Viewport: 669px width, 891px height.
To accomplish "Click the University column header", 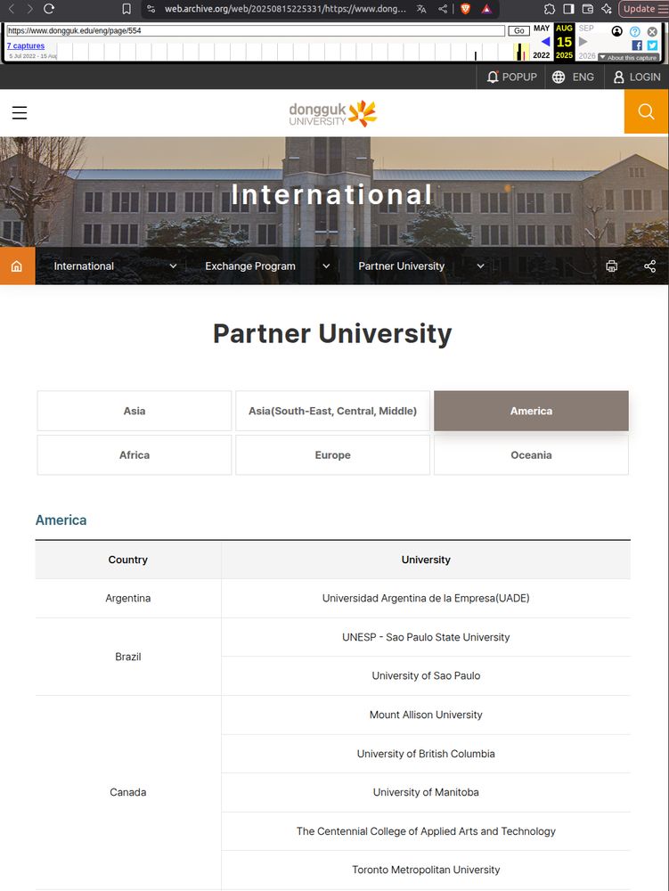I will (x=426, y=560).
